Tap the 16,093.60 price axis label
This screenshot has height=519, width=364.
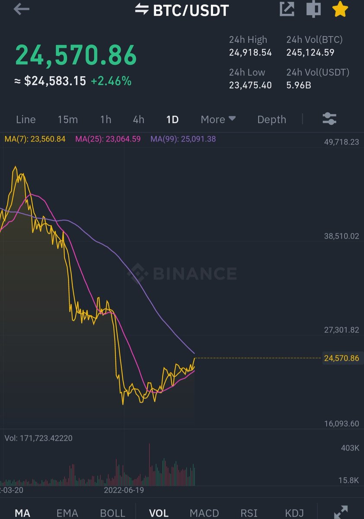click(342, 424)
